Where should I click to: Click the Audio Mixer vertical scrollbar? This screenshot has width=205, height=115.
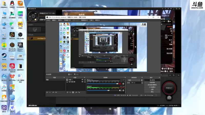126,86
